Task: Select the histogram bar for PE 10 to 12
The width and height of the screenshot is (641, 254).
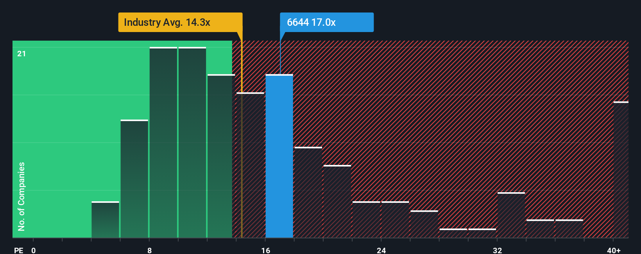Action: coord(192,142)
